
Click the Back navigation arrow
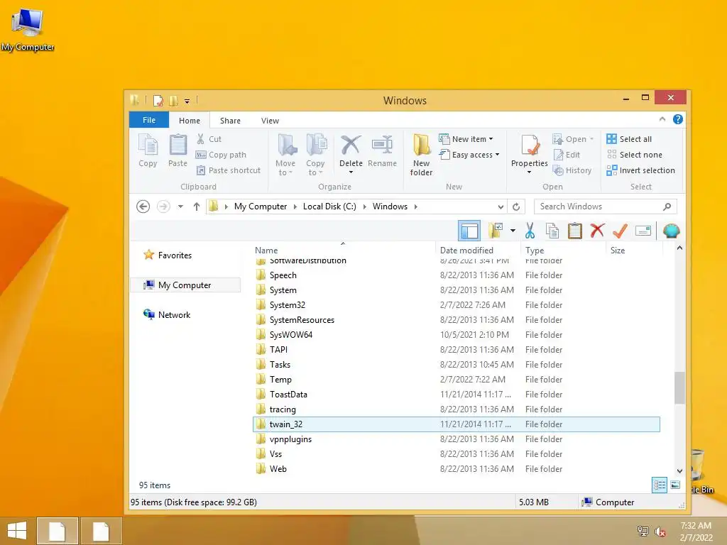[x=143, y=207]
